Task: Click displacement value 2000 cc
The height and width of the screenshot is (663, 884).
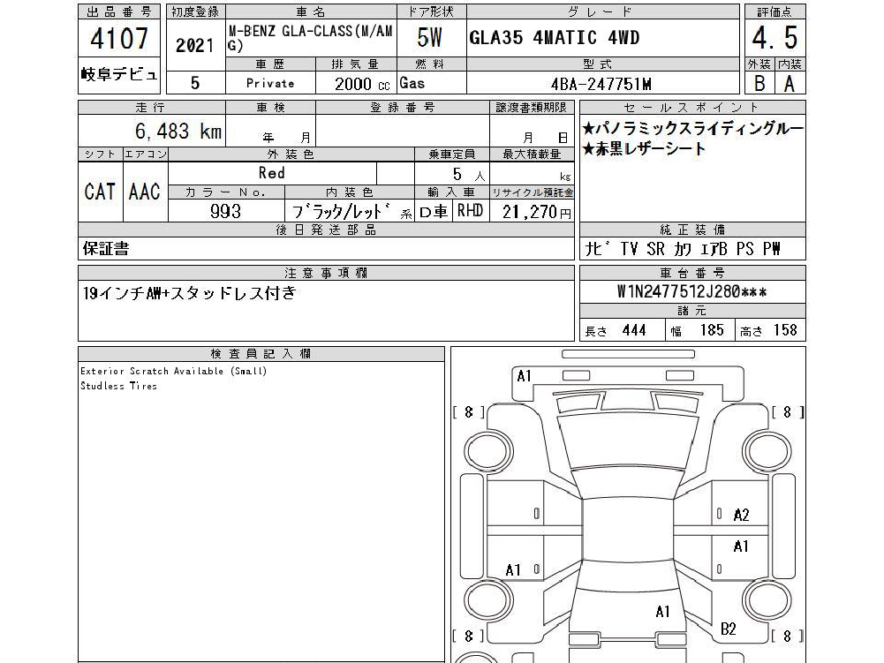Action: [362, 84]
